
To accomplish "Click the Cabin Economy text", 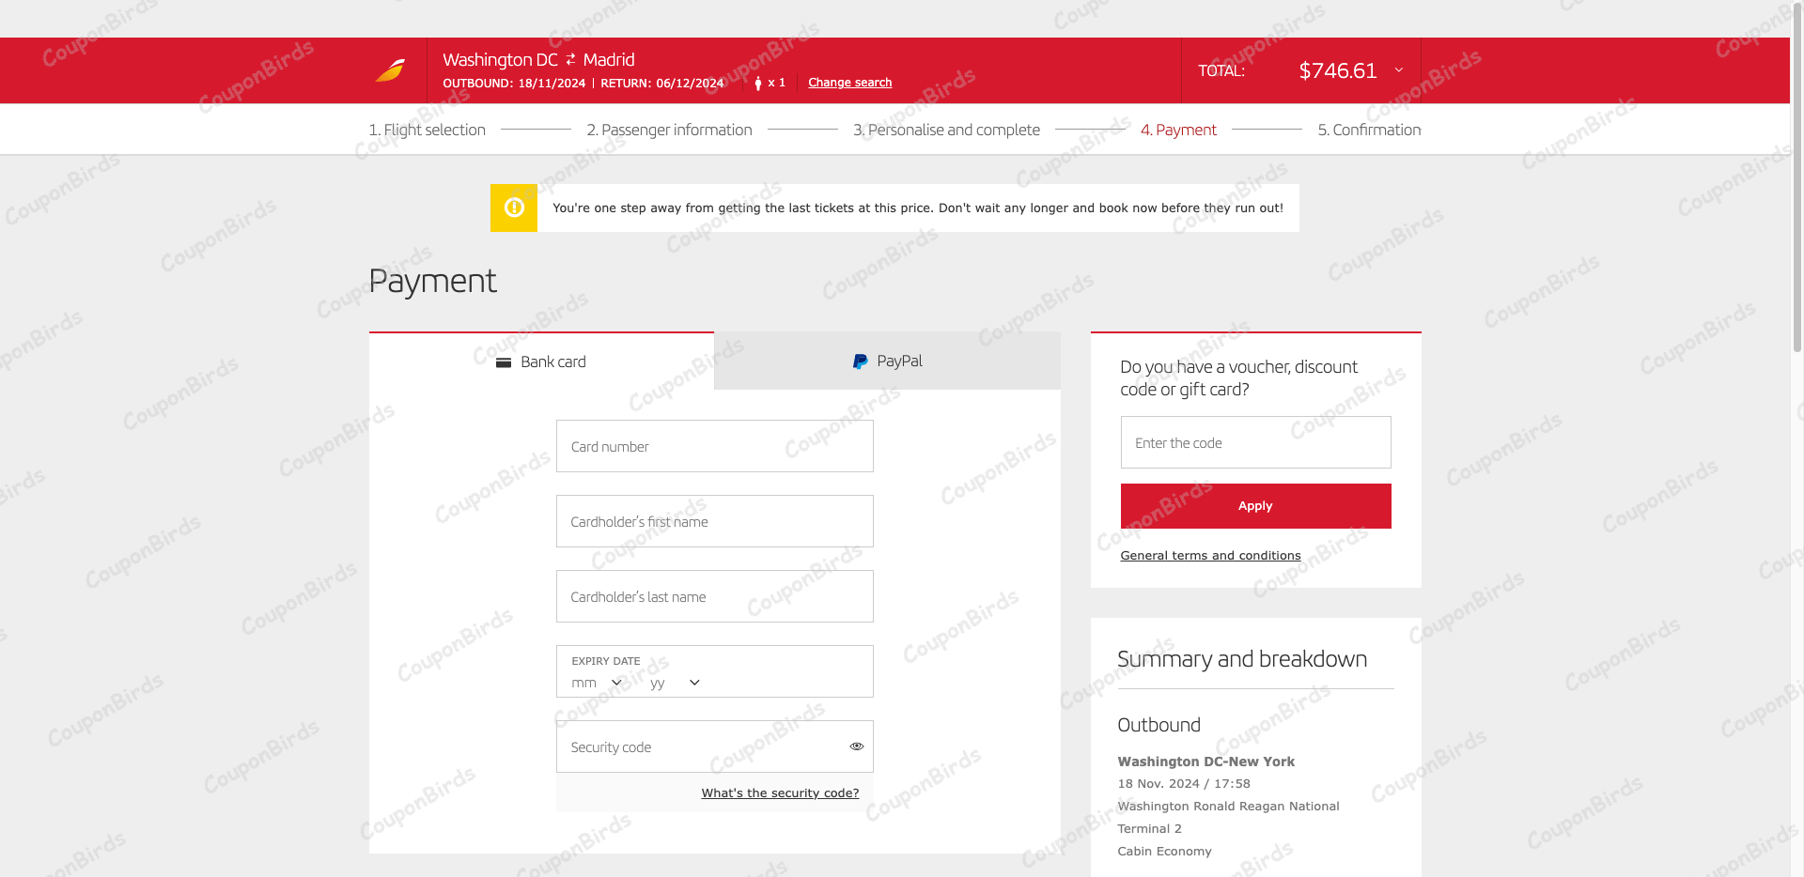I will [x=1164, y=852].
